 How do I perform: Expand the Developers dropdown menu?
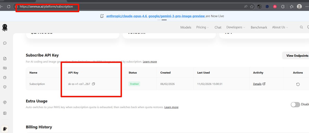(x=236, y=27)
